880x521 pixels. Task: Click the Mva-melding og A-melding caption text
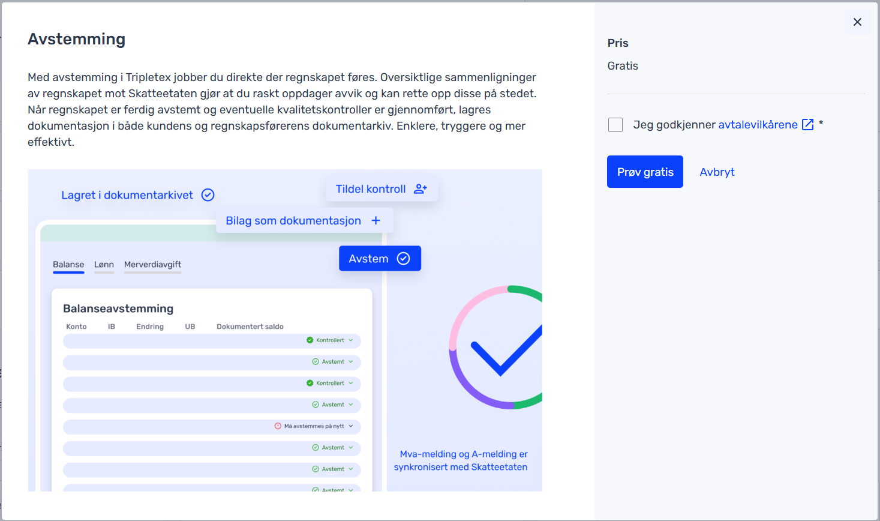point(461,460)
